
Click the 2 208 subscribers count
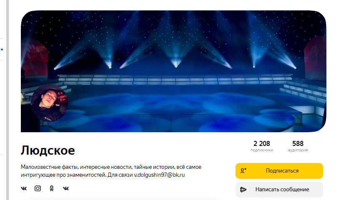[262, 143]
